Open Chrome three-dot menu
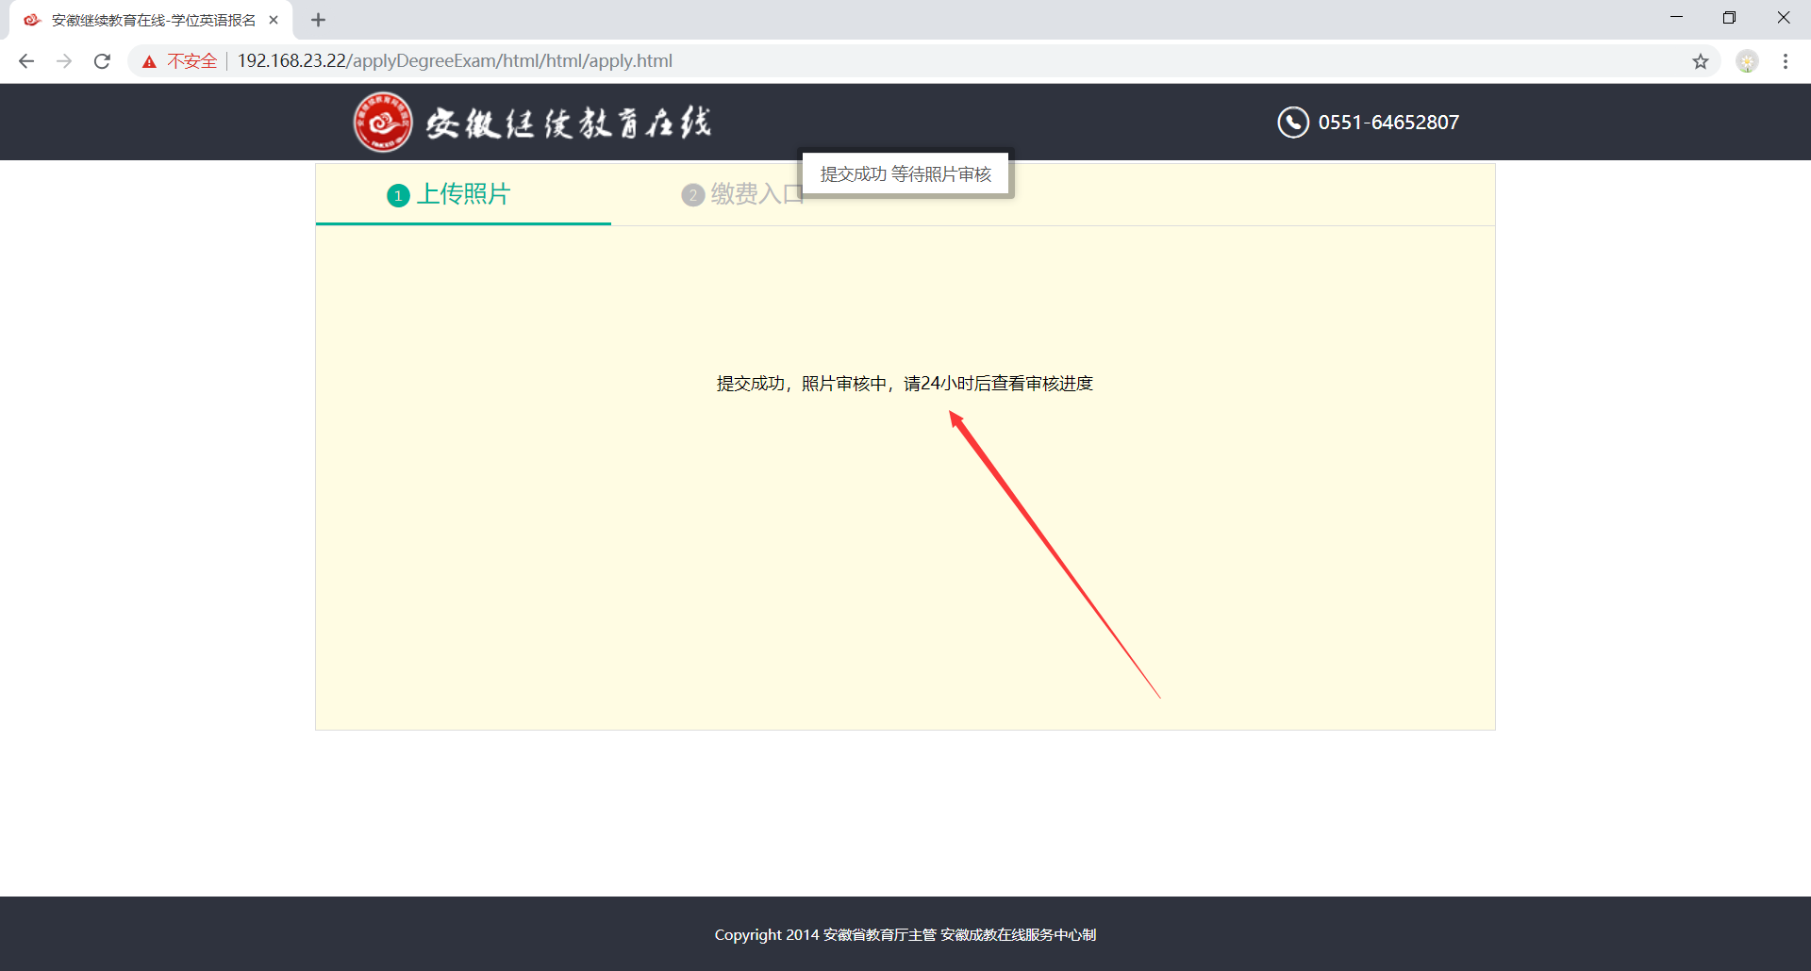This screenshot has width=1811, height=971. click(1785, 61)
